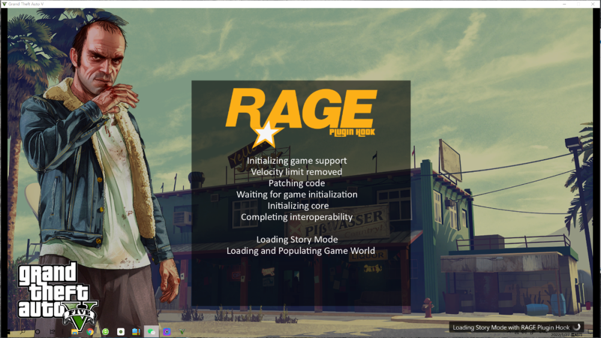Open the WinRAR books icon in taskbar
The image size is (601, 338).
136,331
